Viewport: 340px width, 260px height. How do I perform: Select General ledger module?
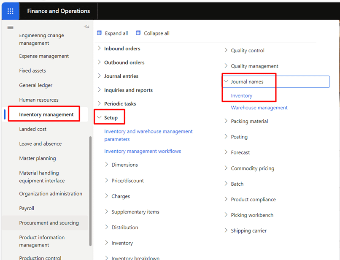(x=36, y=85)
